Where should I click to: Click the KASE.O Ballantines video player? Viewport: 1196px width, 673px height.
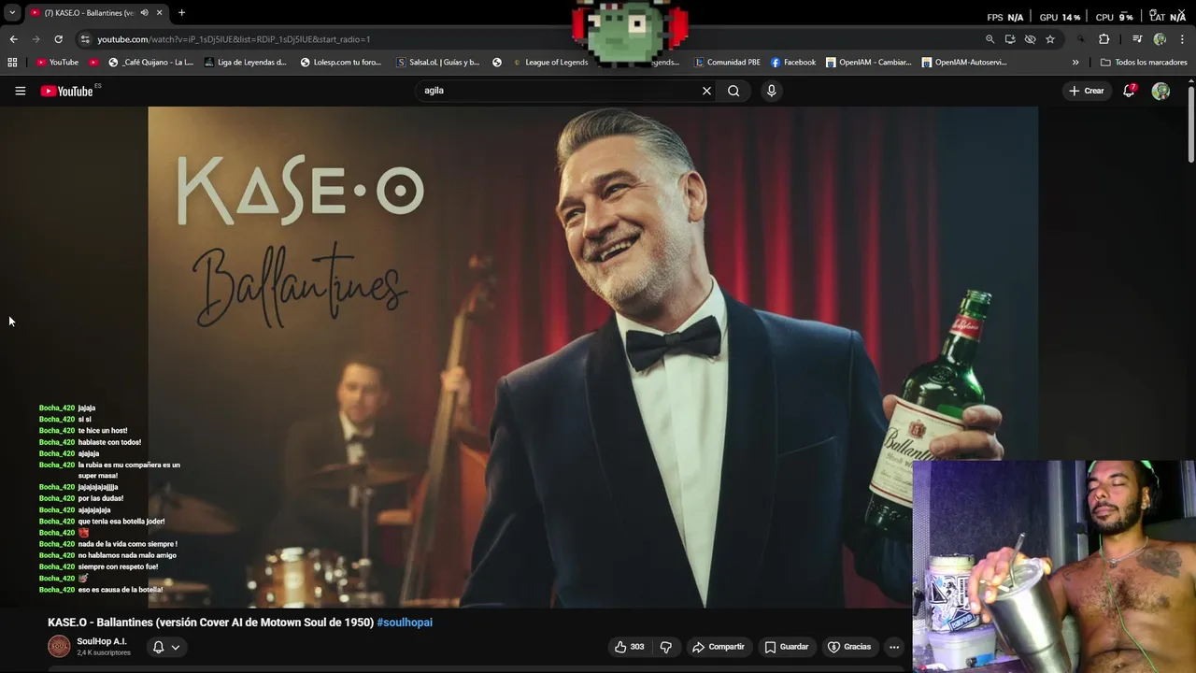[x=592, y=357]
